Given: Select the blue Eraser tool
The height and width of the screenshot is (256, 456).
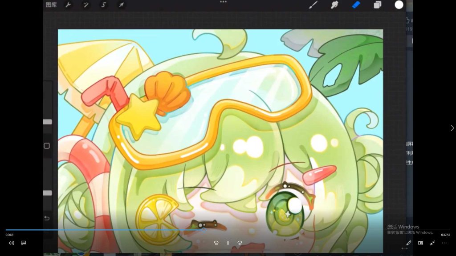Looking at the screenshot, I should click(356, 5).
